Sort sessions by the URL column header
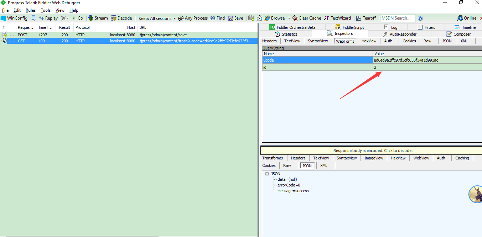The height and width of the screenshot is (237, 482). point(197,27)
